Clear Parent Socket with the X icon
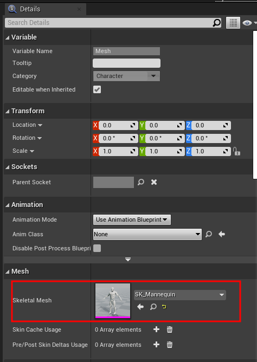257x362 pixels. [x=154, y=182]
